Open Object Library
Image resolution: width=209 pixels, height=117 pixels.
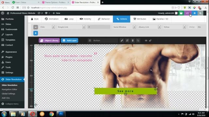[49, 40]
